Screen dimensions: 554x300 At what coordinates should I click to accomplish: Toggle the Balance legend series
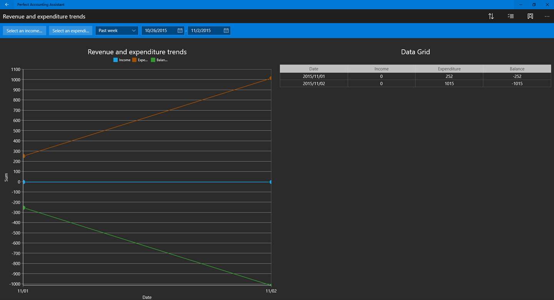[159, 60]
